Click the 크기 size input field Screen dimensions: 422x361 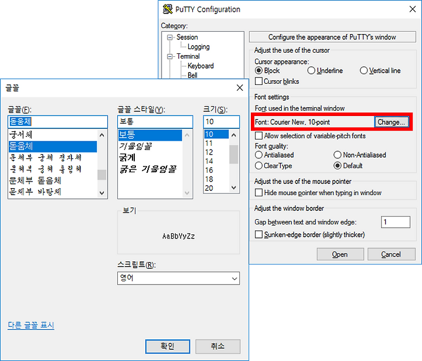(221, 121)
